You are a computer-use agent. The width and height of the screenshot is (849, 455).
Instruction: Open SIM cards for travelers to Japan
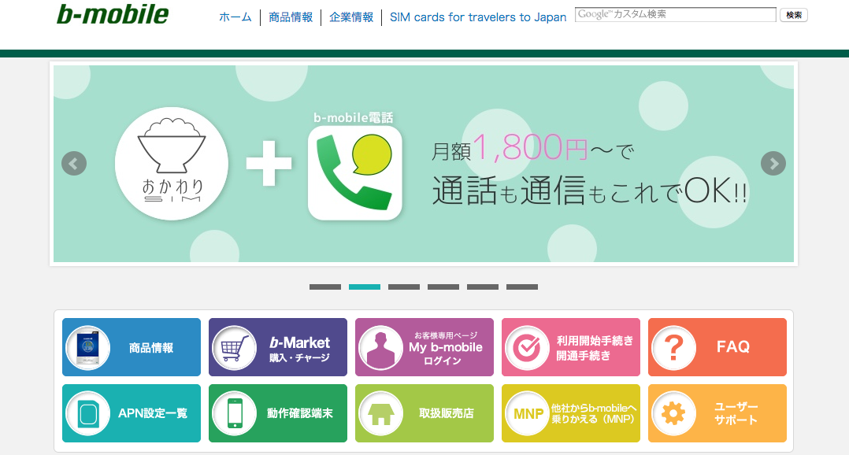(478, 17)
